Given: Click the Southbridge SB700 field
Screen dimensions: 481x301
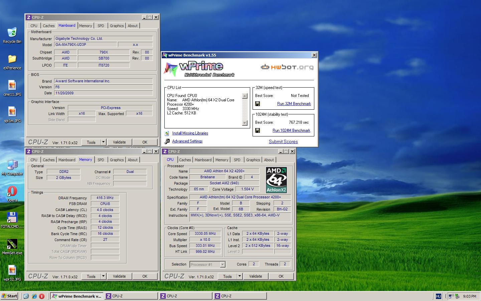Looking at the screenshot, I should click(x=104, y=58).
